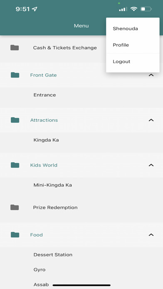Screen dimensions: 163x289
Task: Collapse the Attractions section chevron
Action: point(151,120)
